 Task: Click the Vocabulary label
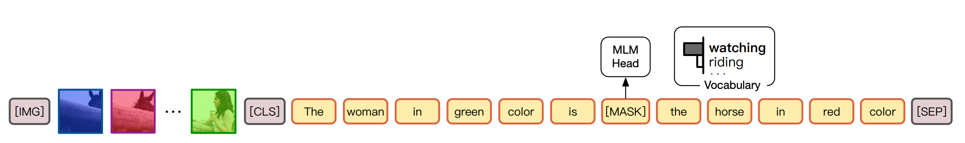[x=732, y=85]
